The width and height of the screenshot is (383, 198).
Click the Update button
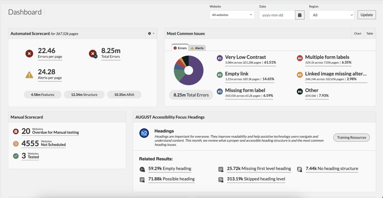(x=367, y=15)
